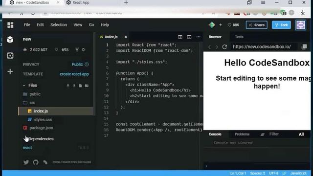313x176 pixels.
Task: Click Ln 1, Col 1 in status bar
Action: click(238, 173)
